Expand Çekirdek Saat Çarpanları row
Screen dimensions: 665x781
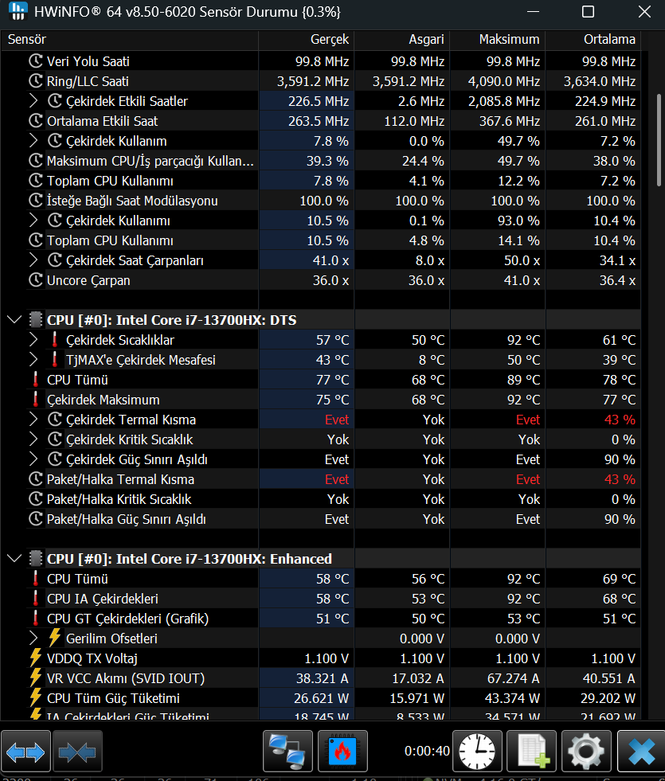pyautogui.click(x=33, y=260)
